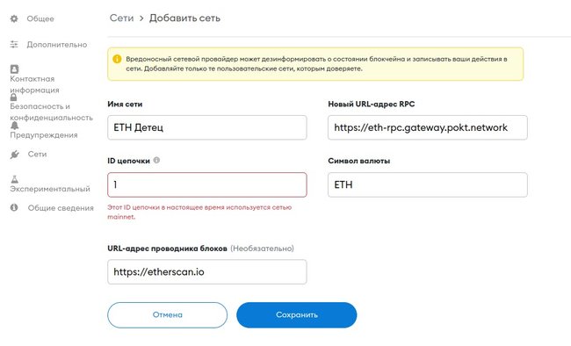Click the info tooltip icon beside ID цепочки
The width and height of the screenshot is (571, 346).
156,160
